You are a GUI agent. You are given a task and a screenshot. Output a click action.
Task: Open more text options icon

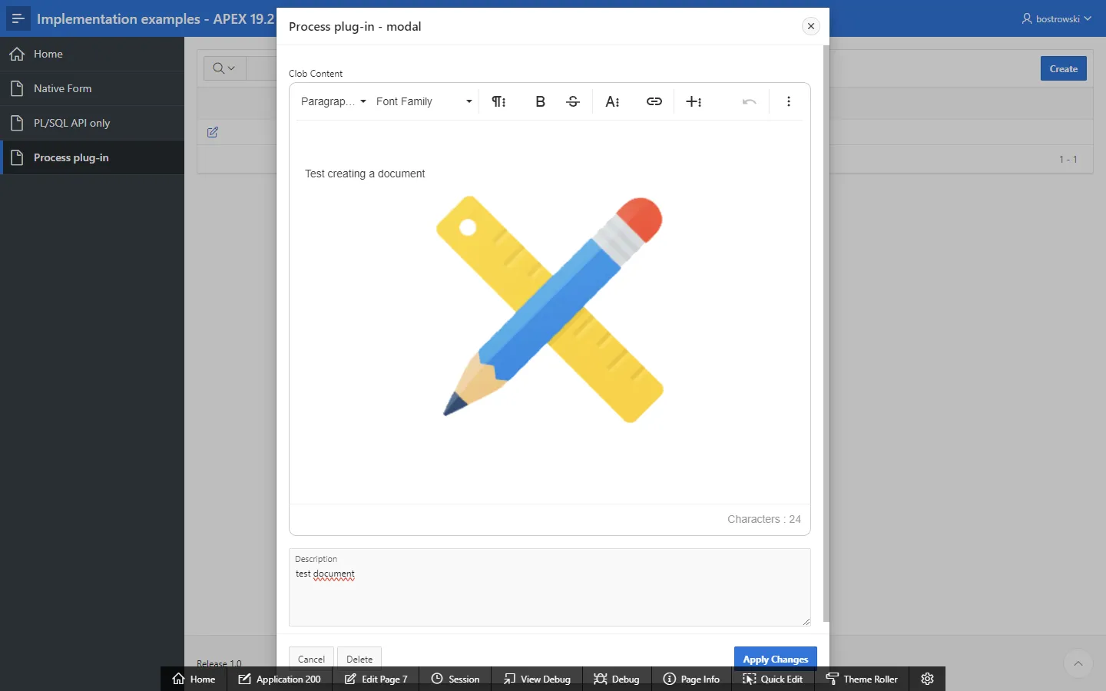[x=612, y=101]
